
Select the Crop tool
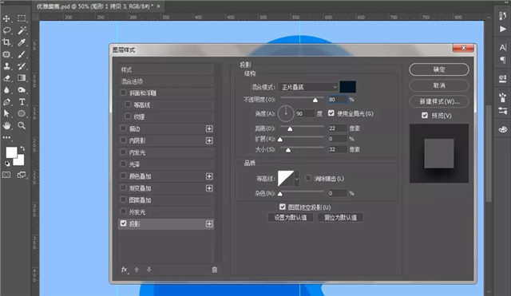[x=6, y=42]
